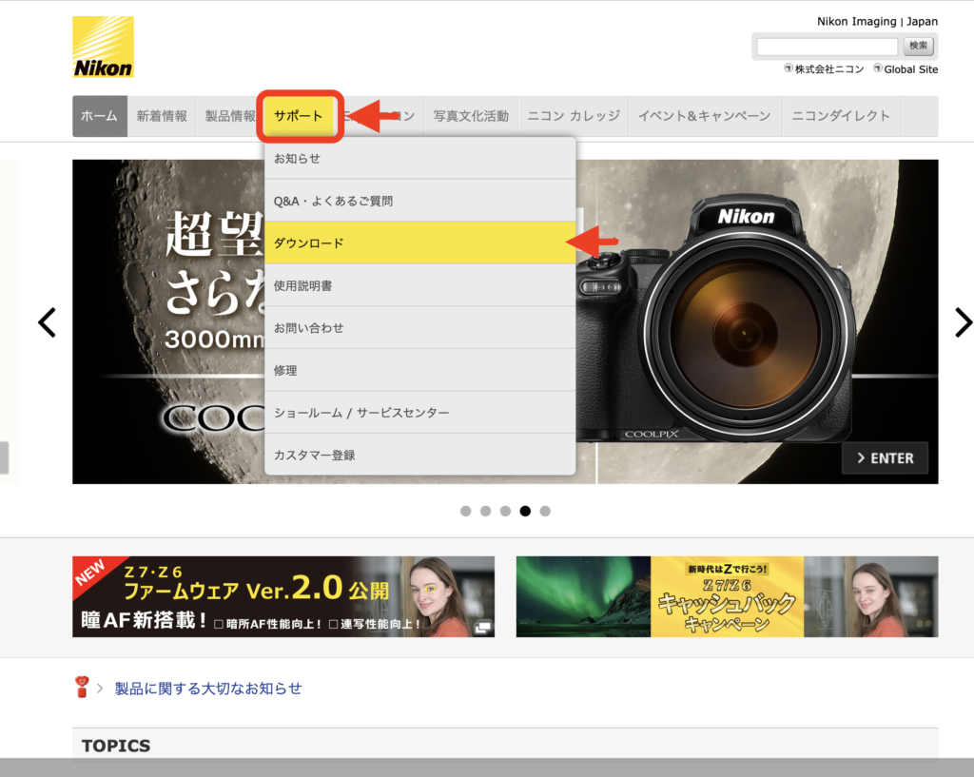
Task: Choose ダウンロード from support menu
Action: point(419,243)
